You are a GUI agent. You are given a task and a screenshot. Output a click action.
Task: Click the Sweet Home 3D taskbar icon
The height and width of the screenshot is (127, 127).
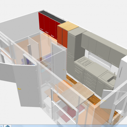(8, 126)
